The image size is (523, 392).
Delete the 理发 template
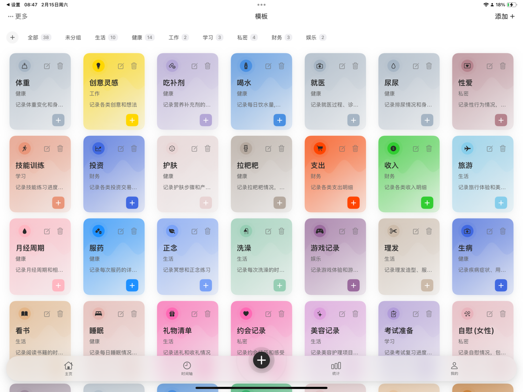point(429,231)
